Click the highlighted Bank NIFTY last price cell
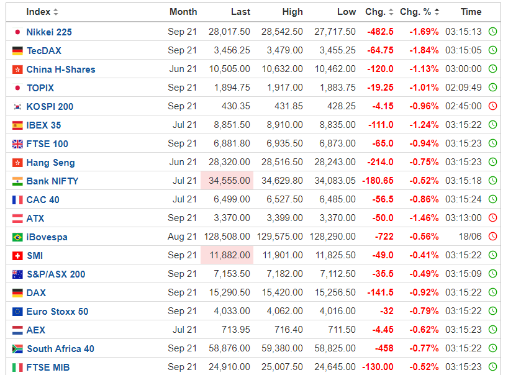The image size is (508, 375). tap(227, 181)
